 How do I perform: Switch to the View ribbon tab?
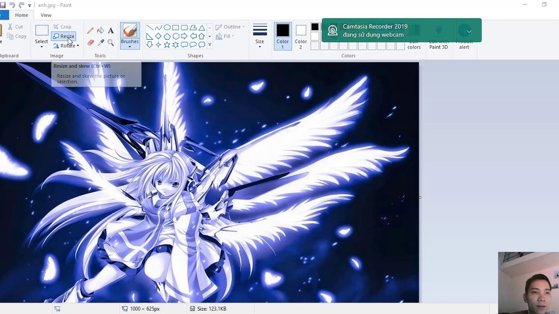coord(46,15)
